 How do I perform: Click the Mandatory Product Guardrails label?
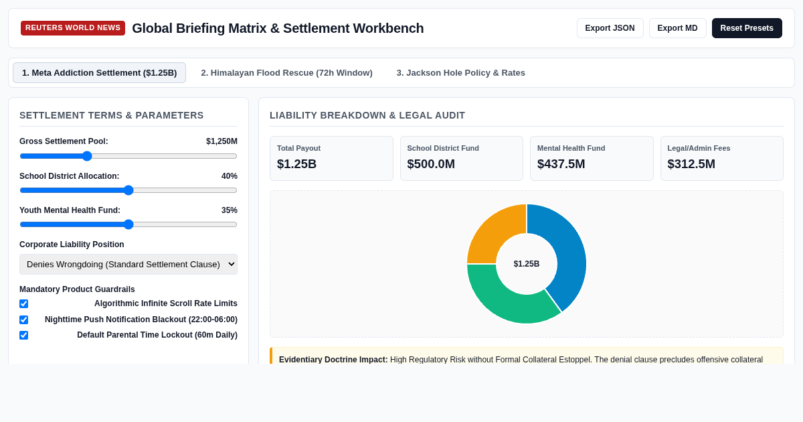pos(77,289)
